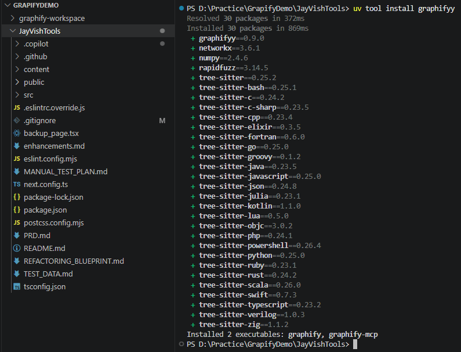The image size is (461, 352).
Task: Open the .gitignore file
Action: pyautogui.click(x=39, y=120)
